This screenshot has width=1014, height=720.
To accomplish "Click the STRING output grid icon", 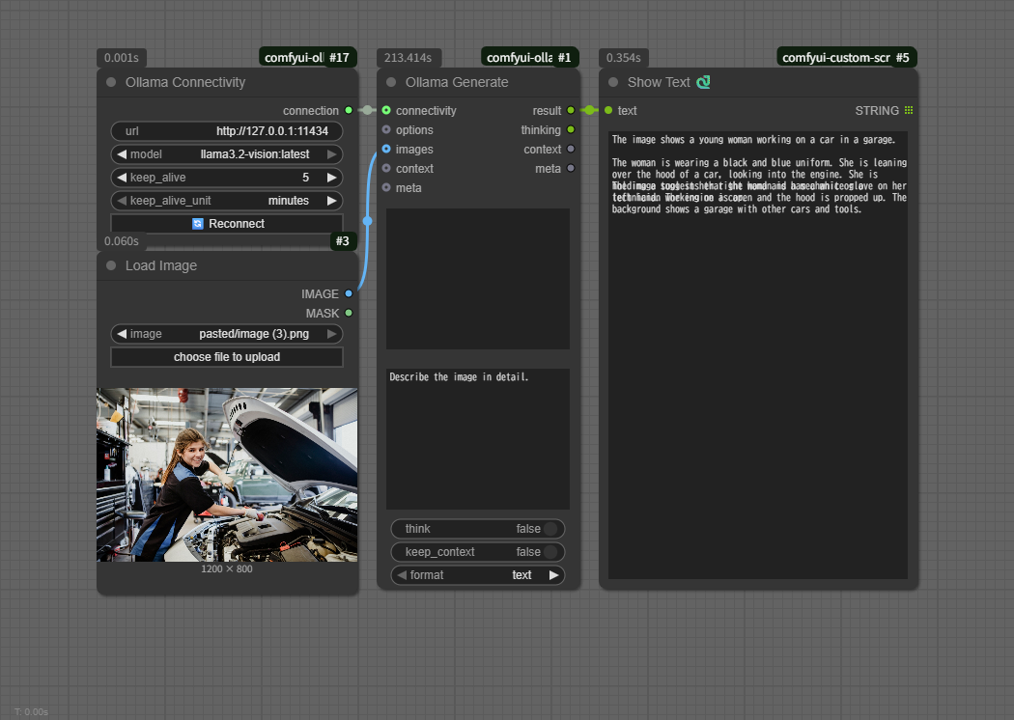I will pos(909,111).
